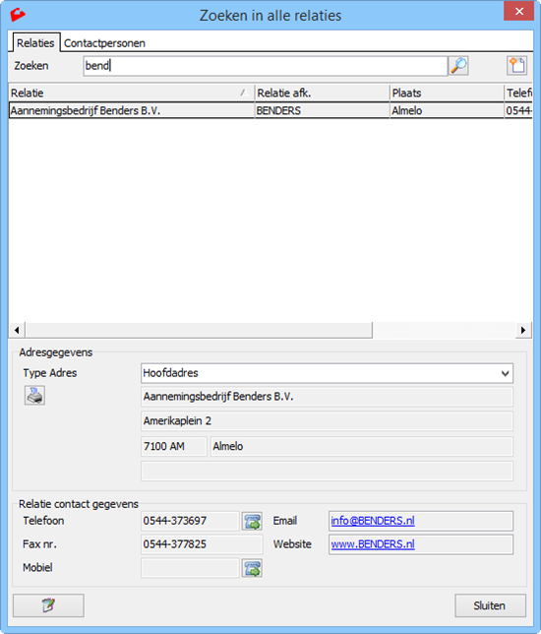541x634 pixels.
Task: Click the magnifying glass search icon
Action: tap(458, 66)
